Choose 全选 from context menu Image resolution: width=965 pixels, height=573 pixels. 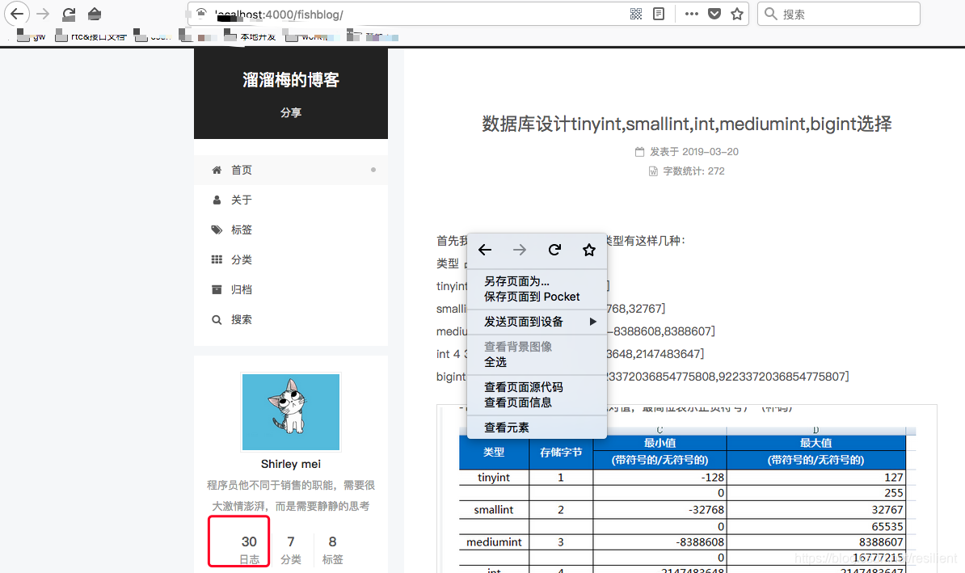pyautogui.click(x=537, y=362)
